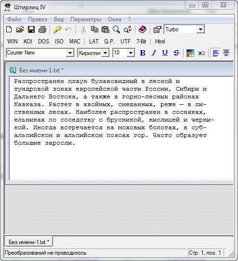Apply 7-Bit conversion
Screen dimensions: 238x261
click(141, 41)
